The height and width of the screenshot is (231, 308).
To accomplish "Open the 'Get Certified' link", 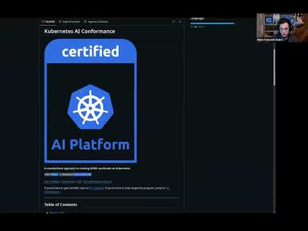I will click(52, 182).
